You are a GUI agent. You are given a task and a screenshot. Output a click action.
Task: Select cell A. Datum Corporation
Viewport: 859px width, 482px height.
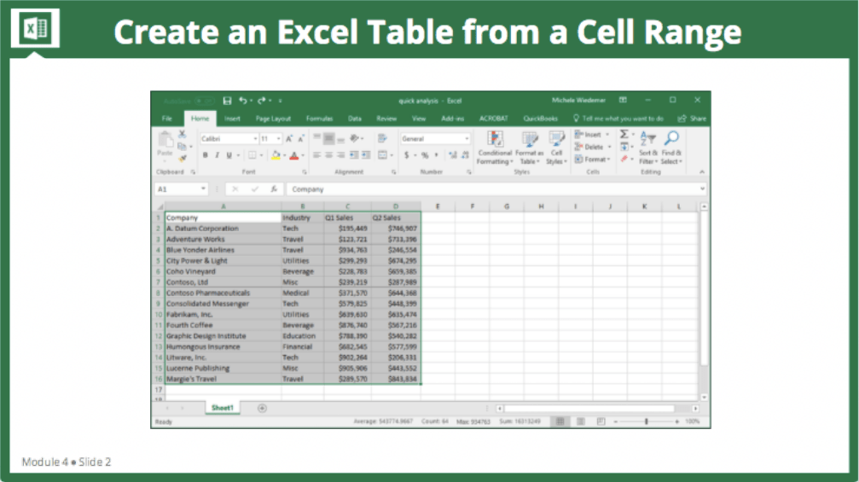click(223, 229)
